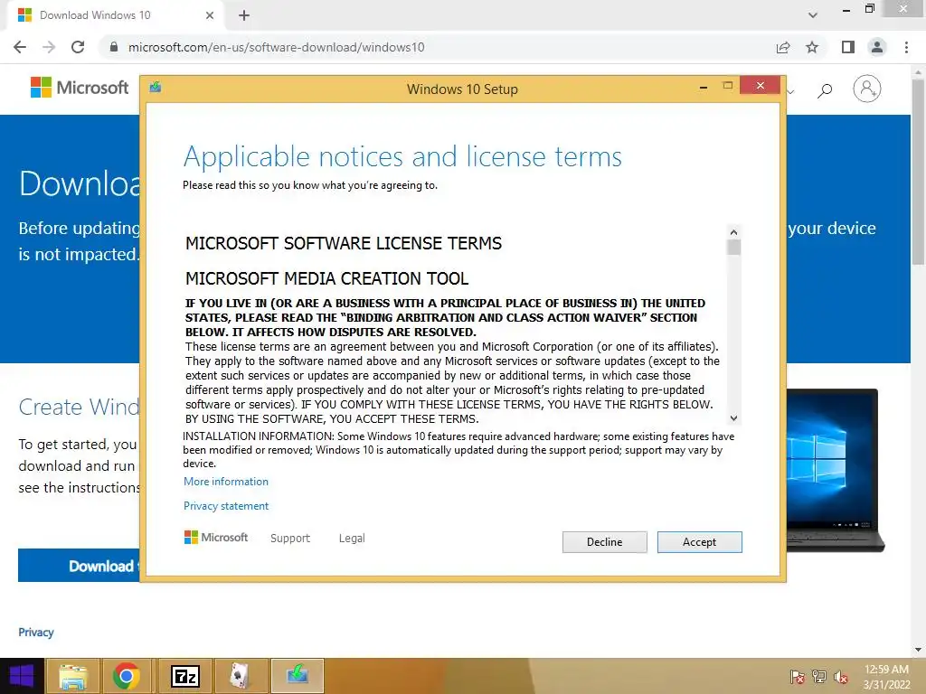Viewport: 926px width, 694px height.
Task: Click Chrome forward navigation arrow
Action: click(x=49, y=47)
